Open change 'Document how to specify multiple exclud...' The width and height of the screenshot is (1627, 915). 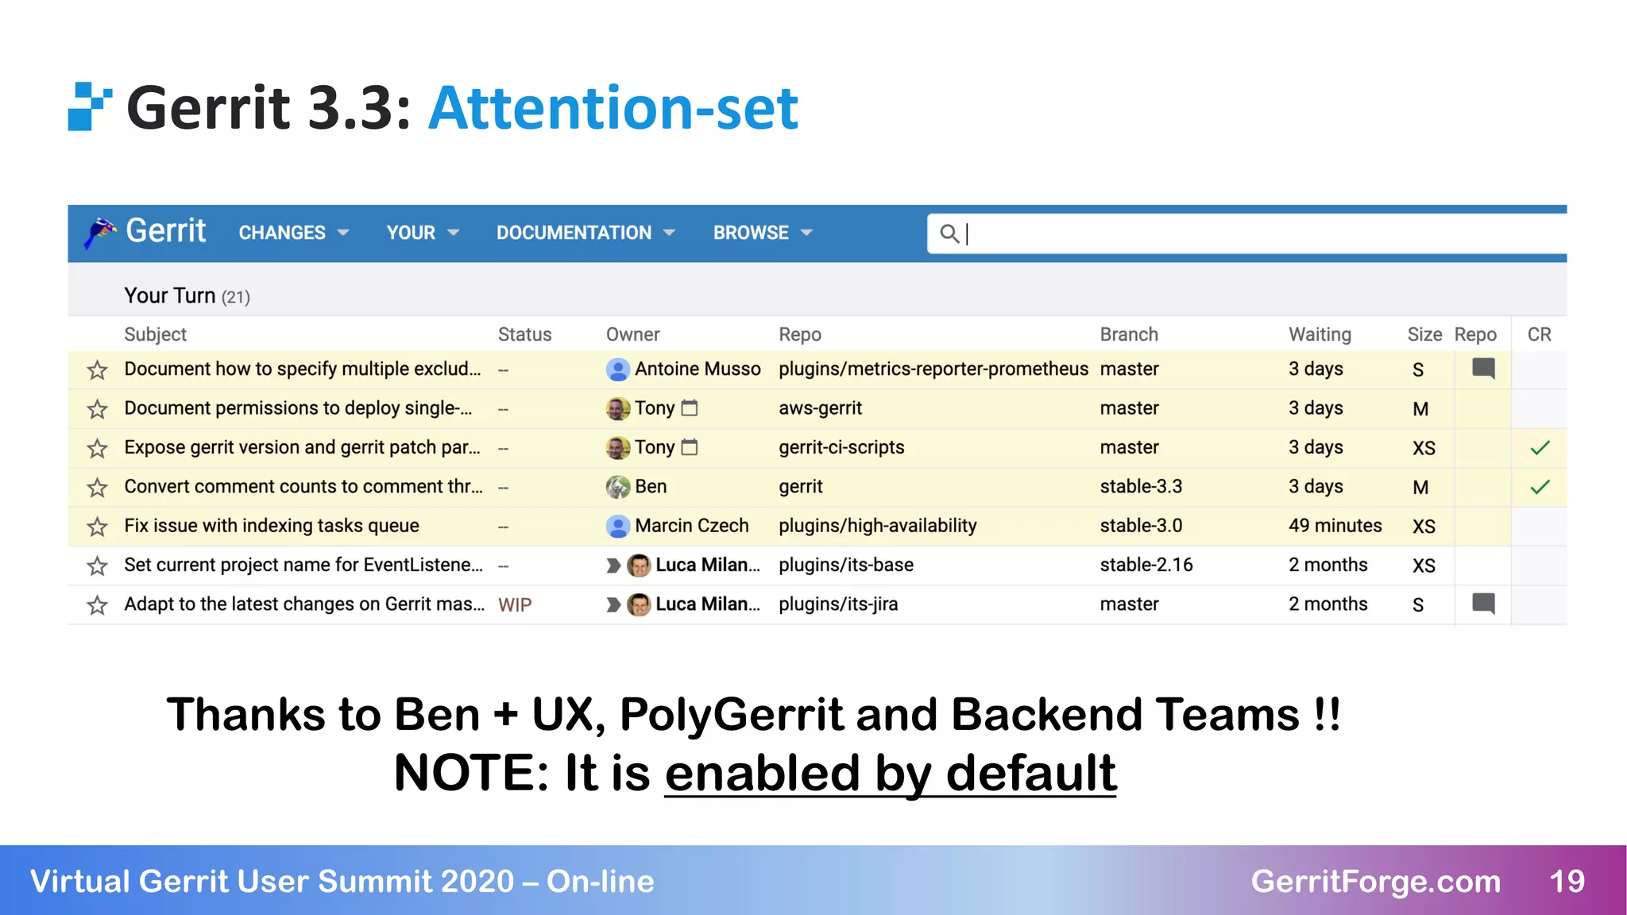pyautogui.click(x=303, y=369)
